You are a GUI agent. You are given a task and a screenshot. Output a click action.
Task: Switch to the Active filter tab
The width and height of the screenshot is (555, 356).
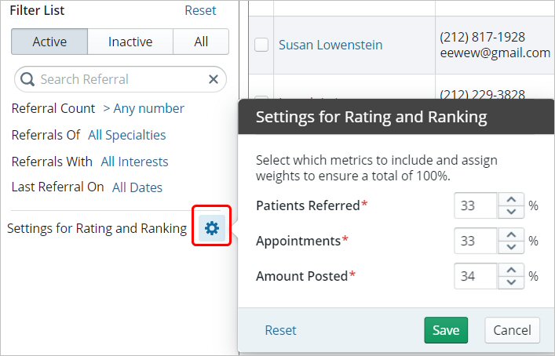point(49,42)
